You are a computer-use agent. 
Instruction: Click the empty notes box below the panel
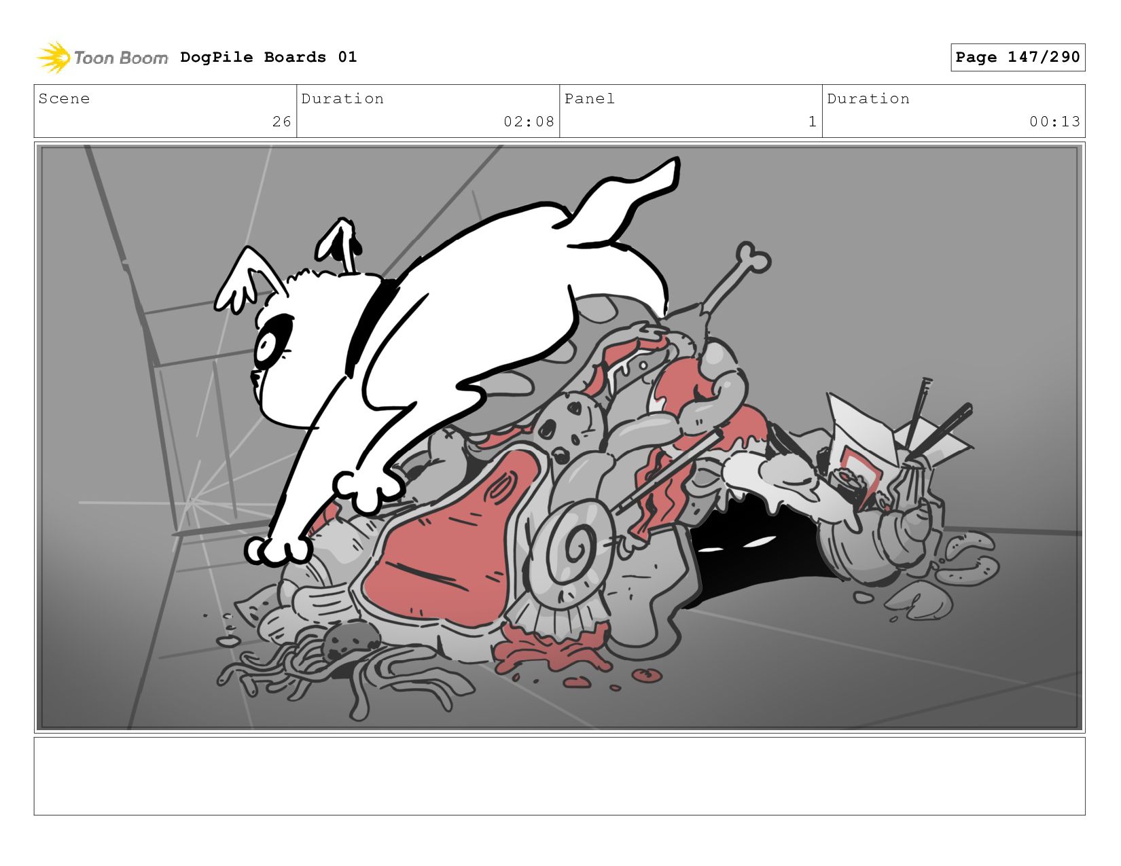(560, 776)
